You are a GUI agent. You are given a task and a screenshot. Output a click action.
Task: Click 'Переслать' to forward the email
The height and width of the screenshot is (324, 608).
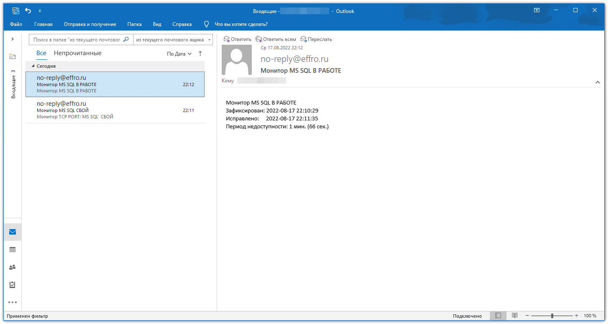[316, 39]
